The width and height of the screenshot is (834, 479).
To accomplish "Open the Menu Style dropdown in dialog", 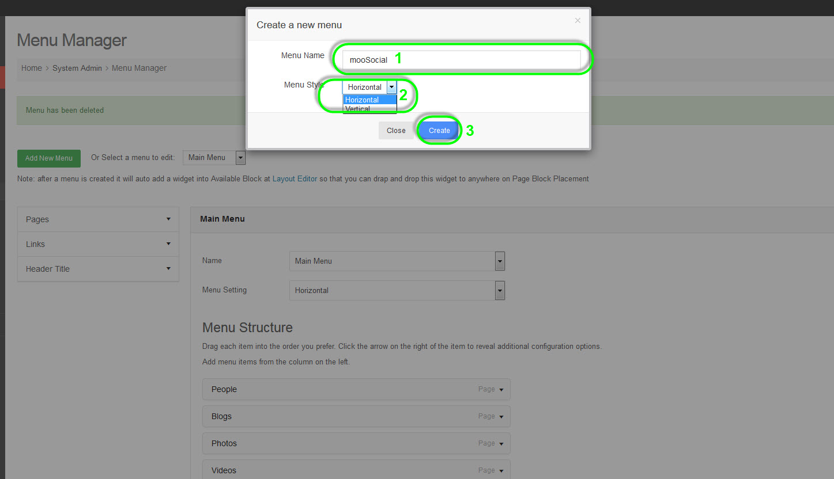I will tap(369, 87).
